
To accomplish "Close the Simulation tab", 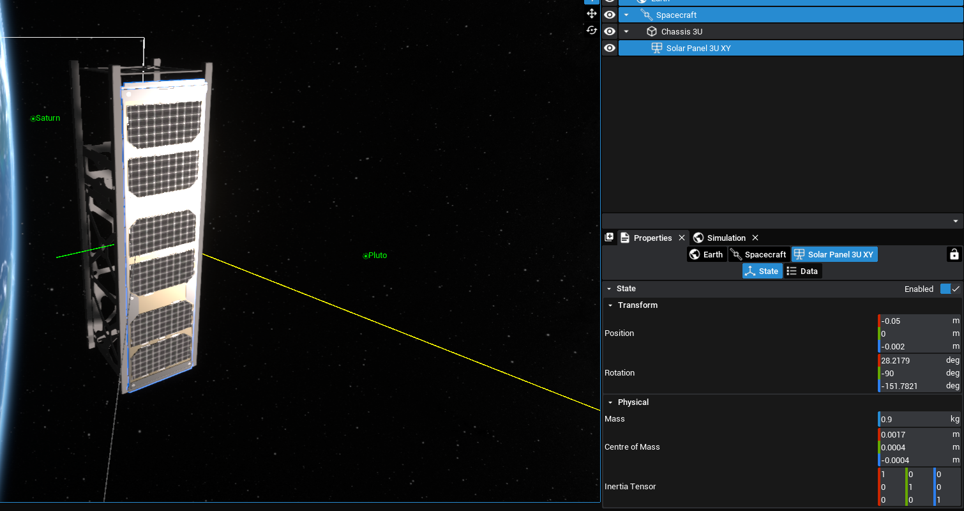I will (x=755, y=238).
